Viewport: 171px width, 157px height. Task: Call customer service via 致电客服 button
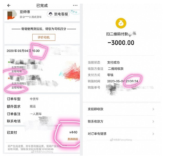click(58, 14)
